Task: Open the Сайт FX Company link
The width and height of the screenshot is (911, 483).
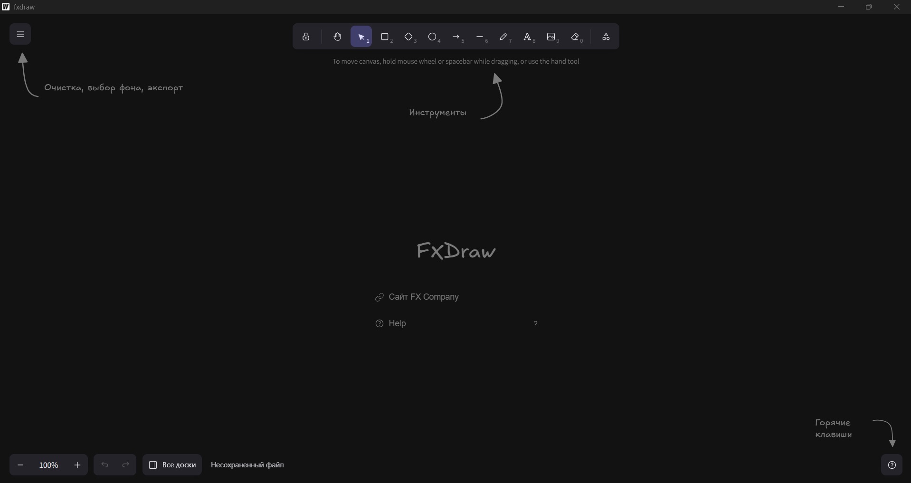Action: pyautogui.click(x=418, y=297)
